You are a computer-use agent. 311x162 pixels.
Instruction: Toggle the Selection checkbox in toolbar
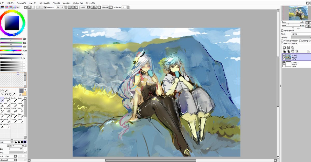tap(45, 7)
